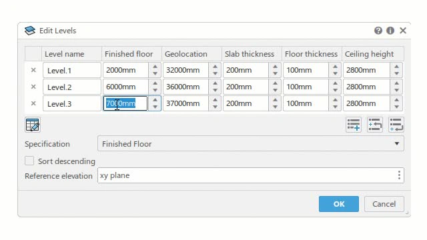Decrease Level.3 ceiling height with down arrow
Viewport: 427px width, 240px height.
point(396,107)
